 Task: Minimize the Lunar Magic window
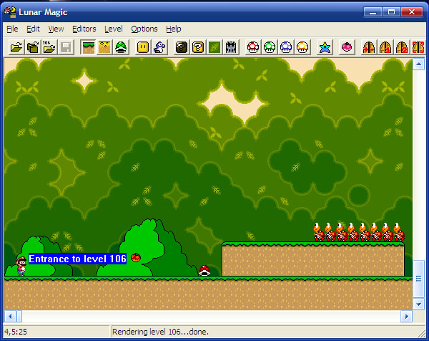coord(373,12)
